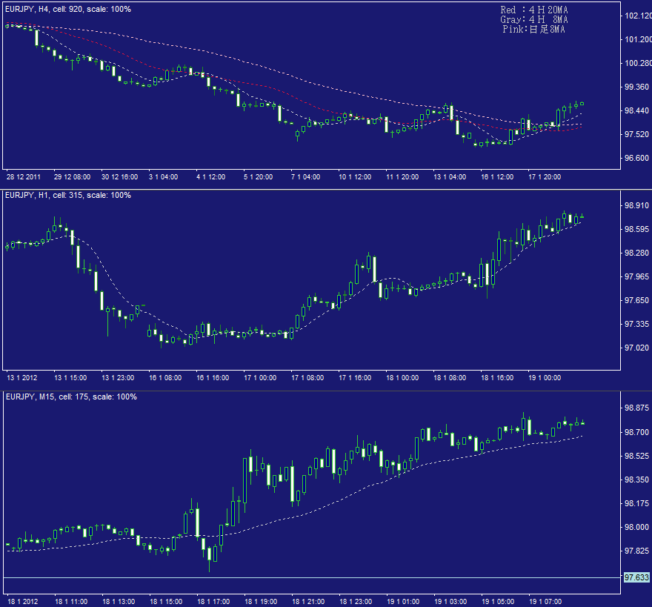Screen dimensions: 652x607
Task: Click the 98.175 price label
Action: point(636,503)
